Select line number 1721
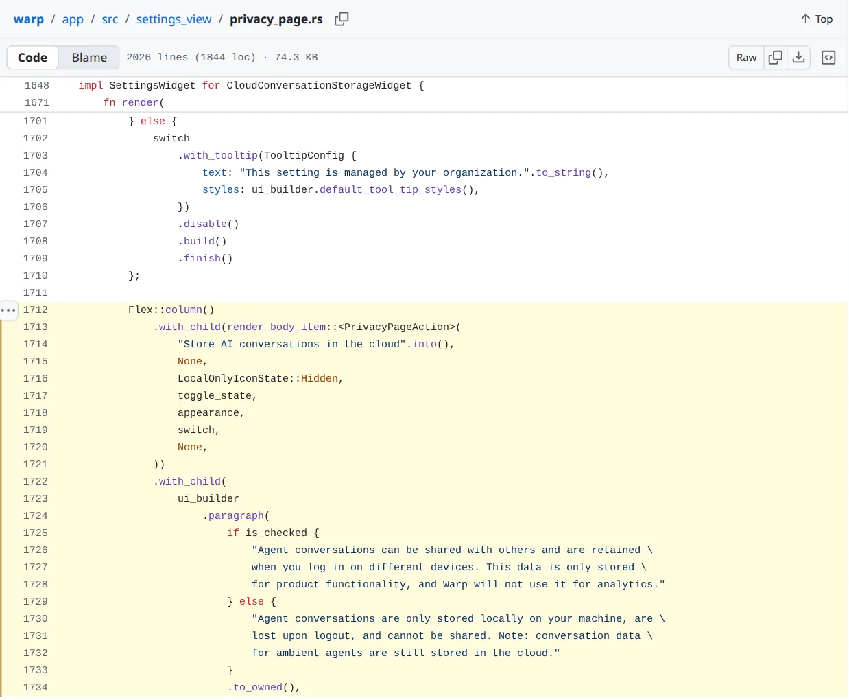 36,465
